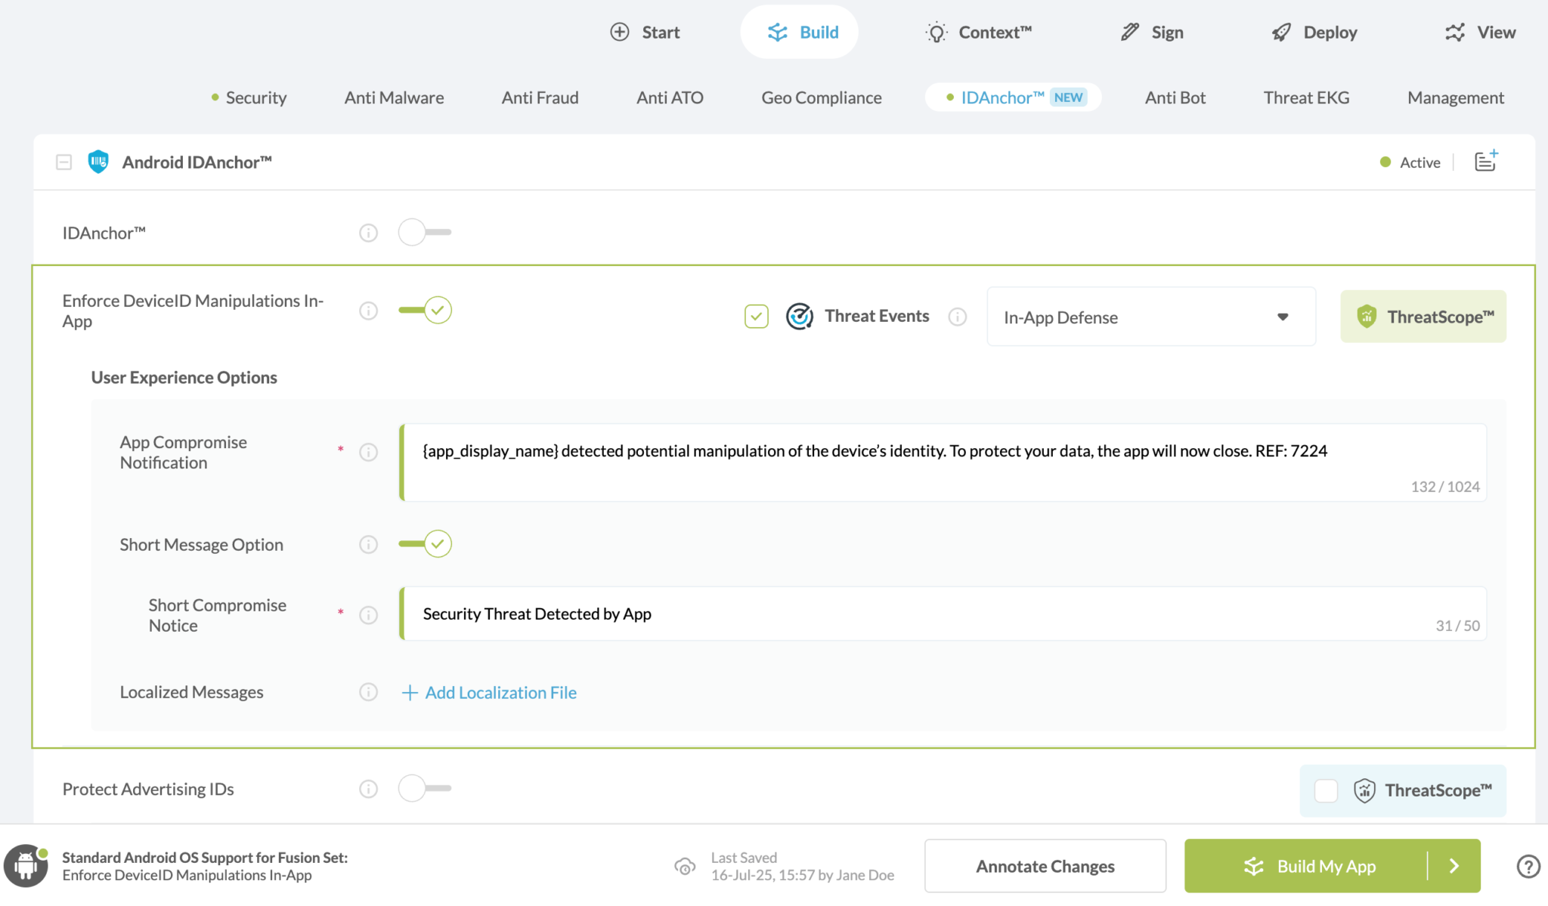Viewport: 1548px width, 906px height.
Task: Edit the Short Compromise Notice text field
Action: click(x=756, y=614)
